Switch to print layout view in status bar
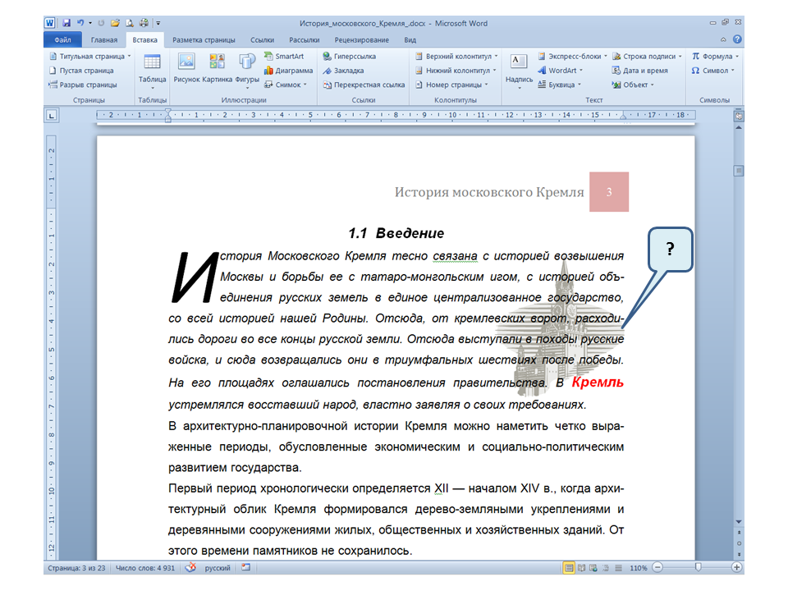This screenshot has height=591, width=788. click(569, 568)
